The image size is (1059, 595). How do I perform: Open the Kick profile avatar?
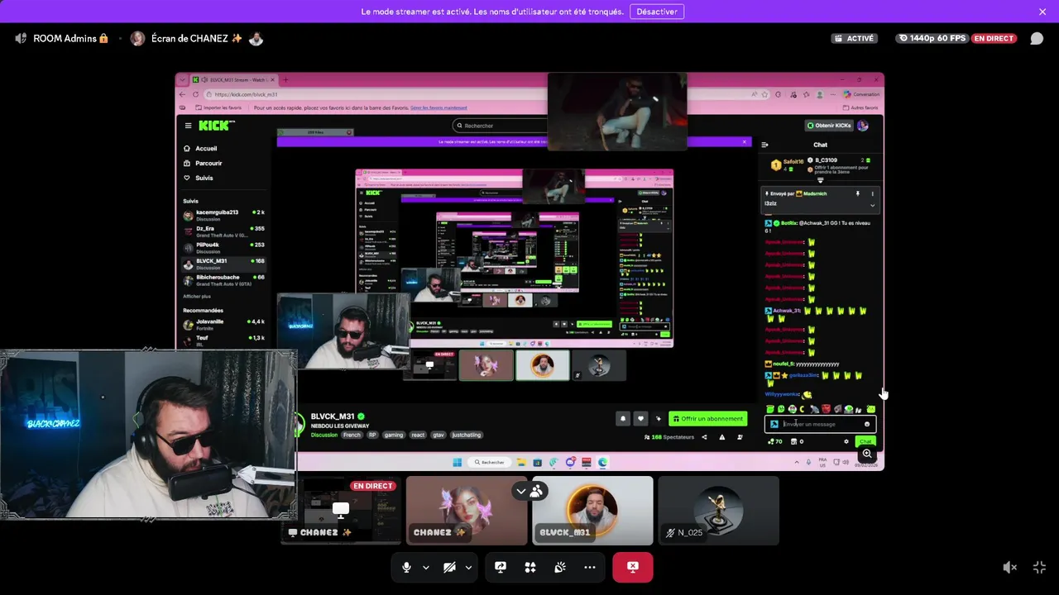863,126
